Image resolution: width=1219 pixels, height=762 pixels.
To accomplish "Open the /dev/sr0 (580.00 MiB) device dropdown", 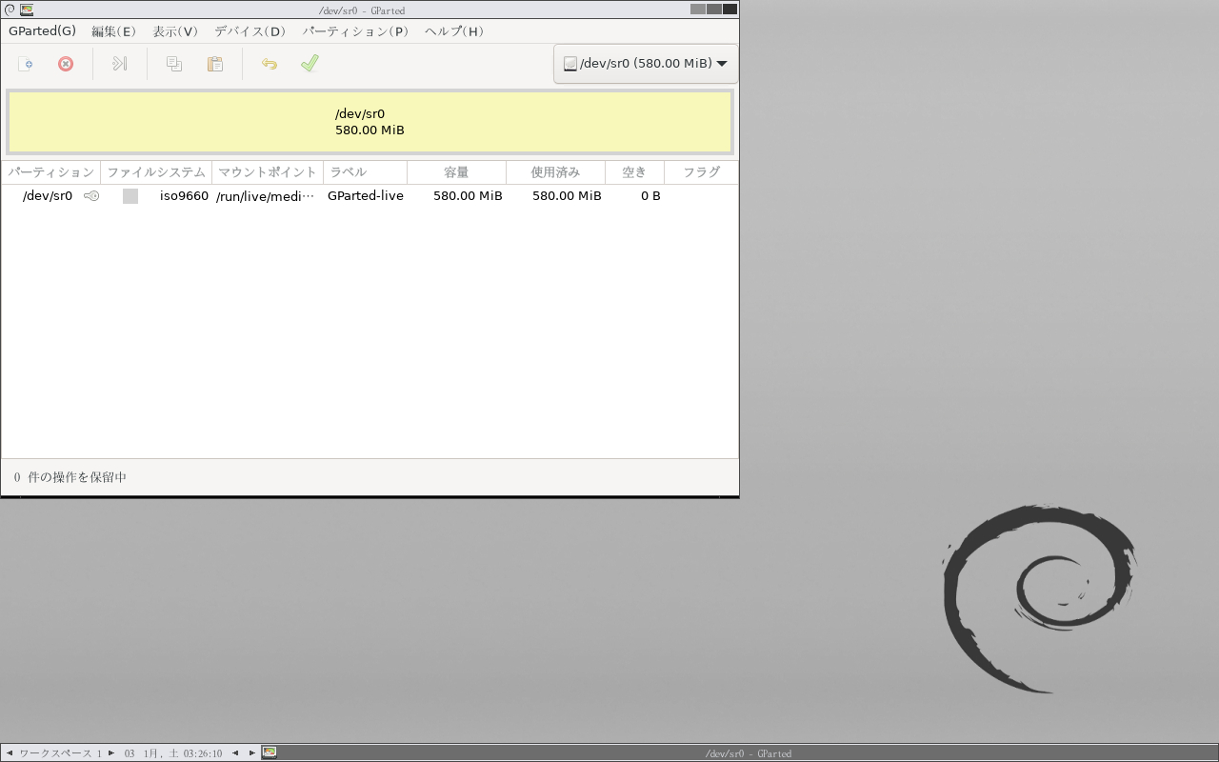I will point(645,64).
